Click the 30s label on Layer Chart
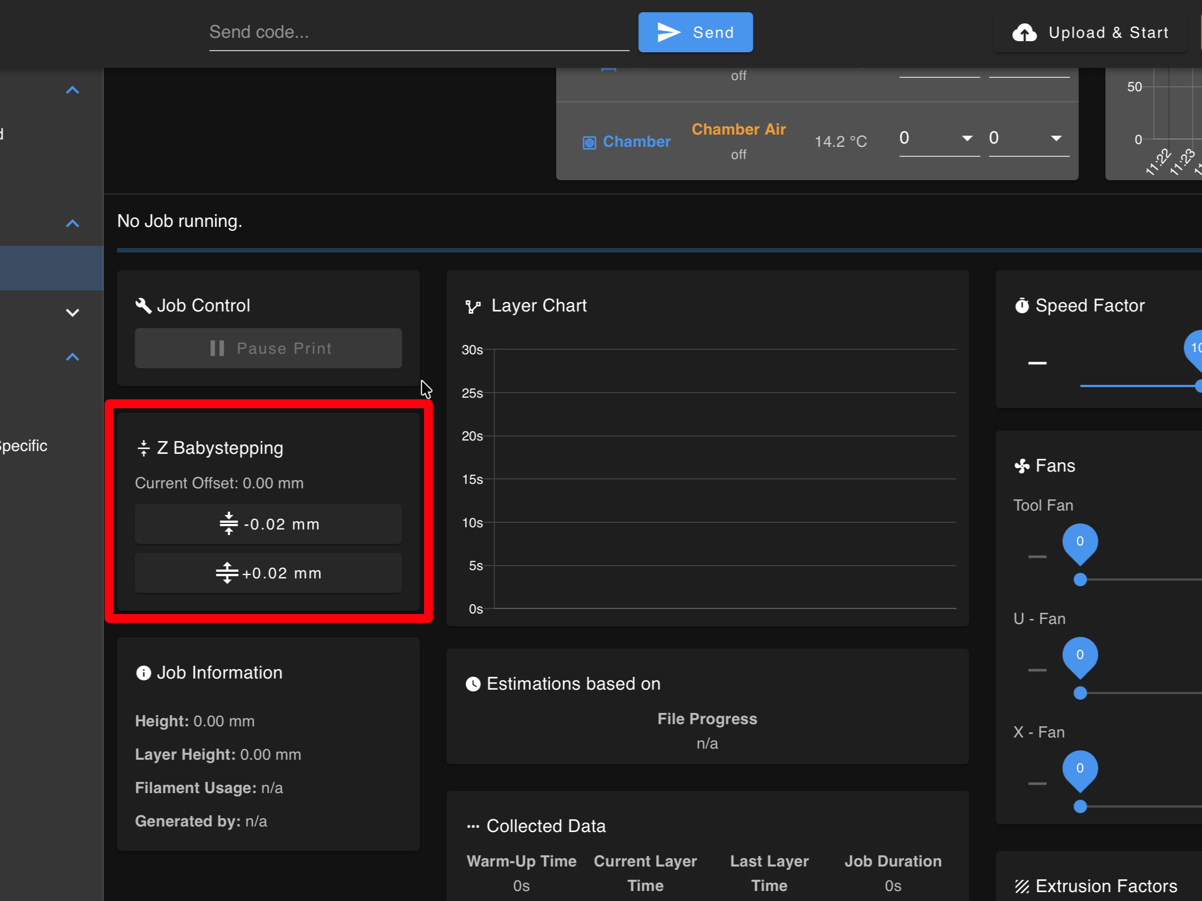1202x901 pixels. (472, 350)
